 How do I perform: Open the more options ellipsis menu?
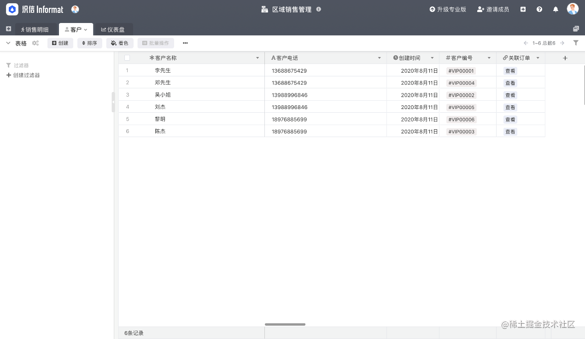[x=185, y=43]
